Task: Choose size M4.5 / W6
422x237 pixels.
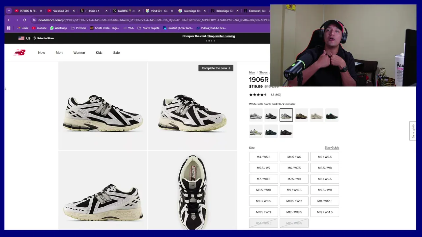Action: pos(294,157)
